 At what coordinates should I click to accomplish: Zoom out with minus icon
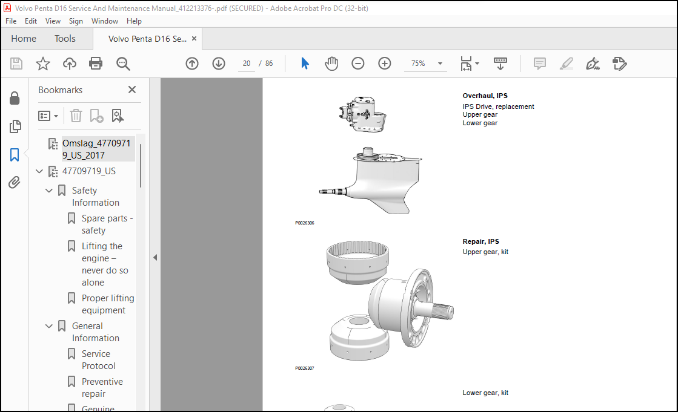(x=358, y=64)
